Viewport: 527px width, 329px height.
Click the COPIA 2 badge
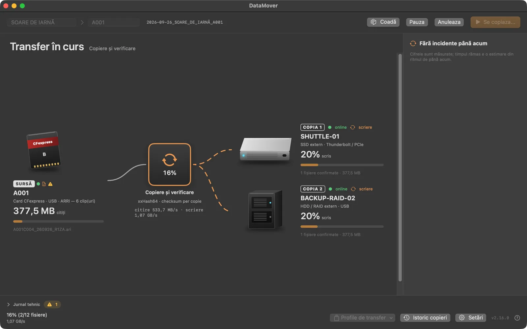(313, 189)
